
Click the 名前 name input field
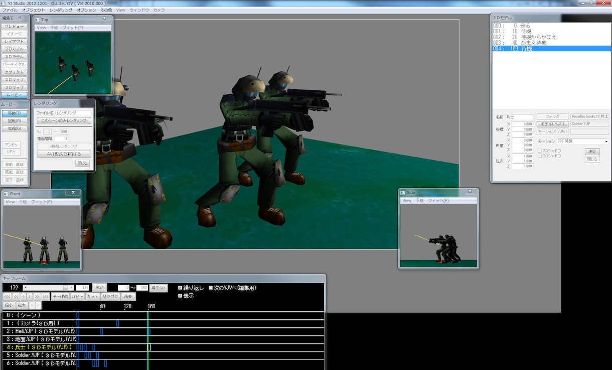point(519,117)
